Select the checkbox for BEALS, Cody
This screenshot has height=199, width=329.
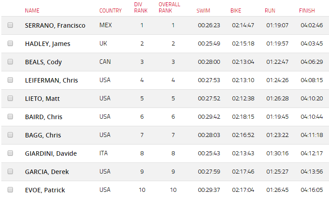[10, 62]
